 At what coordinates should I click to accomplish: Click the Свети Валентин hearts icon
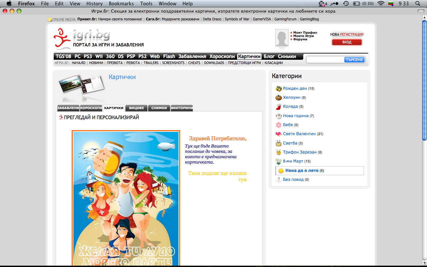coord(279,134)
